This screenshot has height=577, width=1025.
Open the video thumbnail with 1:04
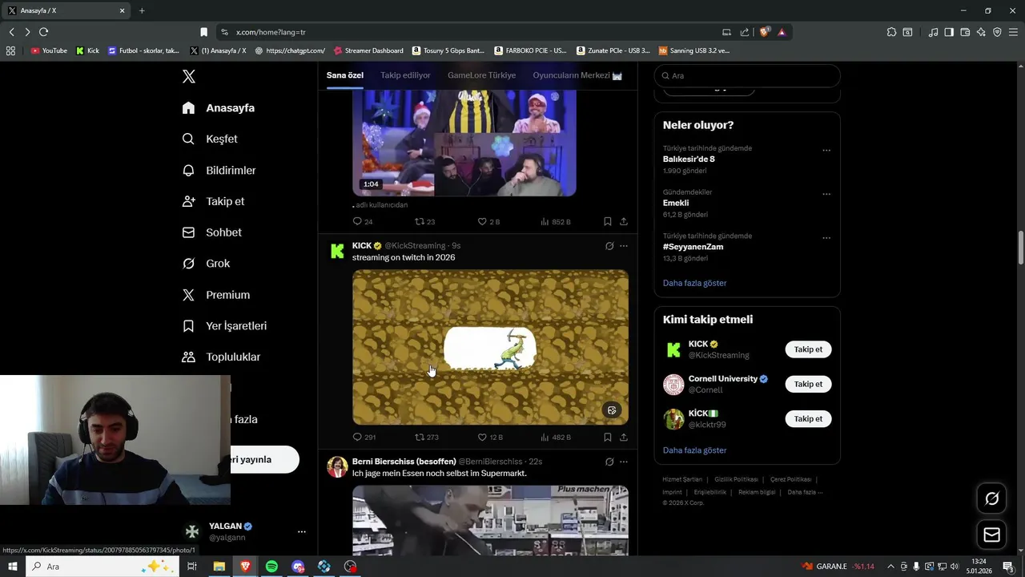click(464, 143)
